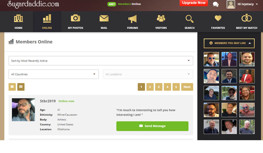Go to page 3 of results
Viewport: 263px width, 153px height.
click(x=159, y=87)
